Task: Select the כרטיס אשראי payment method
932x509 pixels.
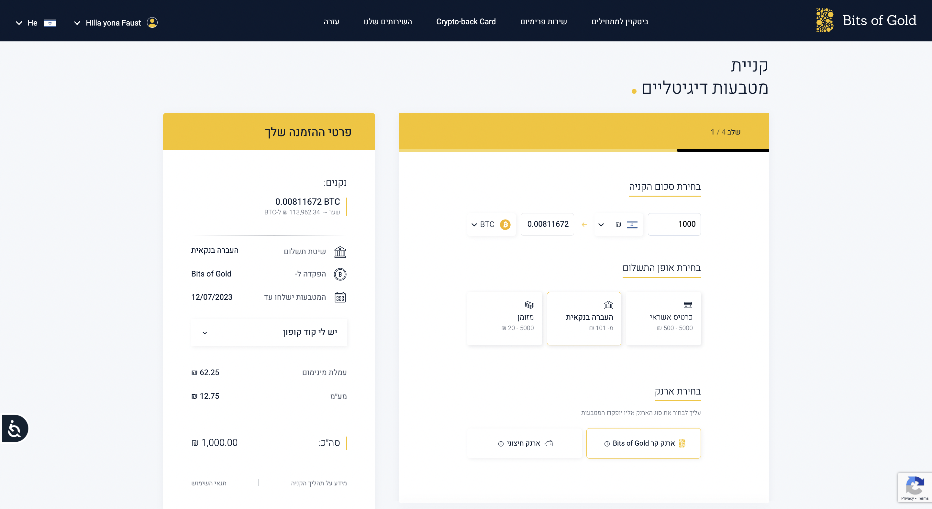Action: pyautogui.click(x=663, y=319)
